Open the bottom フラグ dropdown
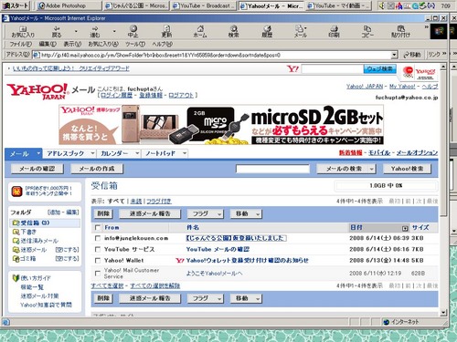The width and height of the screenshot is (457, 342). point(206,298)
